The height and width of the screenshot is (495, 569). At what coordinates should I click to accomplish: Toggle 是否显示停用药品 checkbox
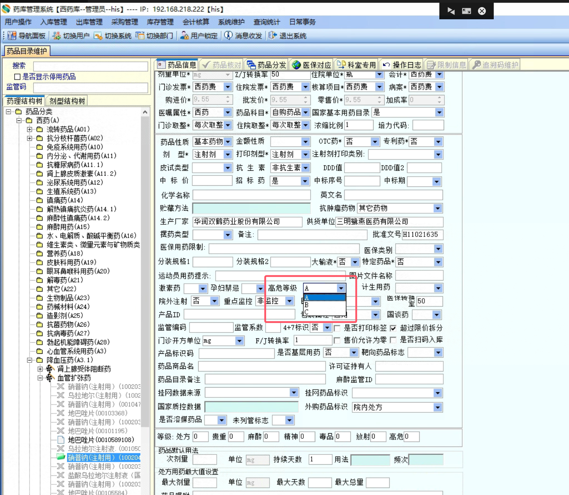tap(17, 77)
